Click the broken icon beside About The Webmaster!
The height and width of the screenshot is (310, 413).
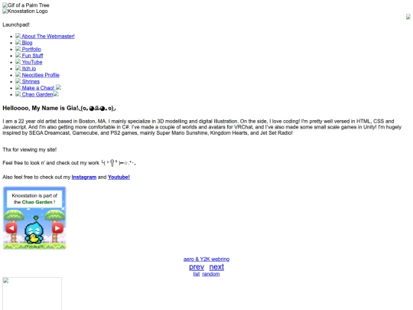click(x=18, y=36)
